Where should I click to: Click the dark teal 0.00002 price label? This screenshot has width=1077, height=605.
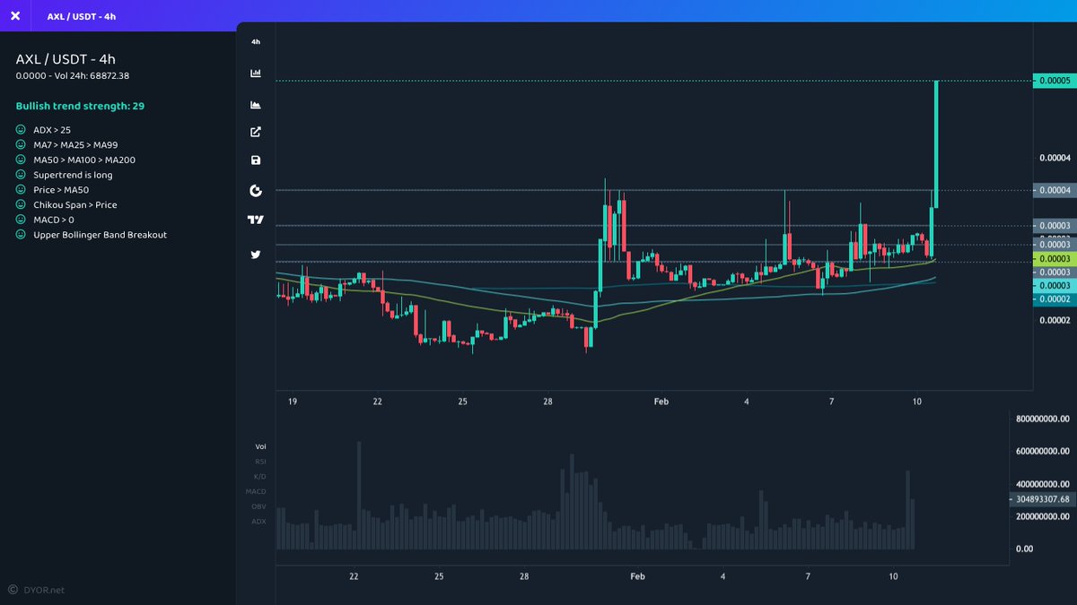tap(1053, 298)
